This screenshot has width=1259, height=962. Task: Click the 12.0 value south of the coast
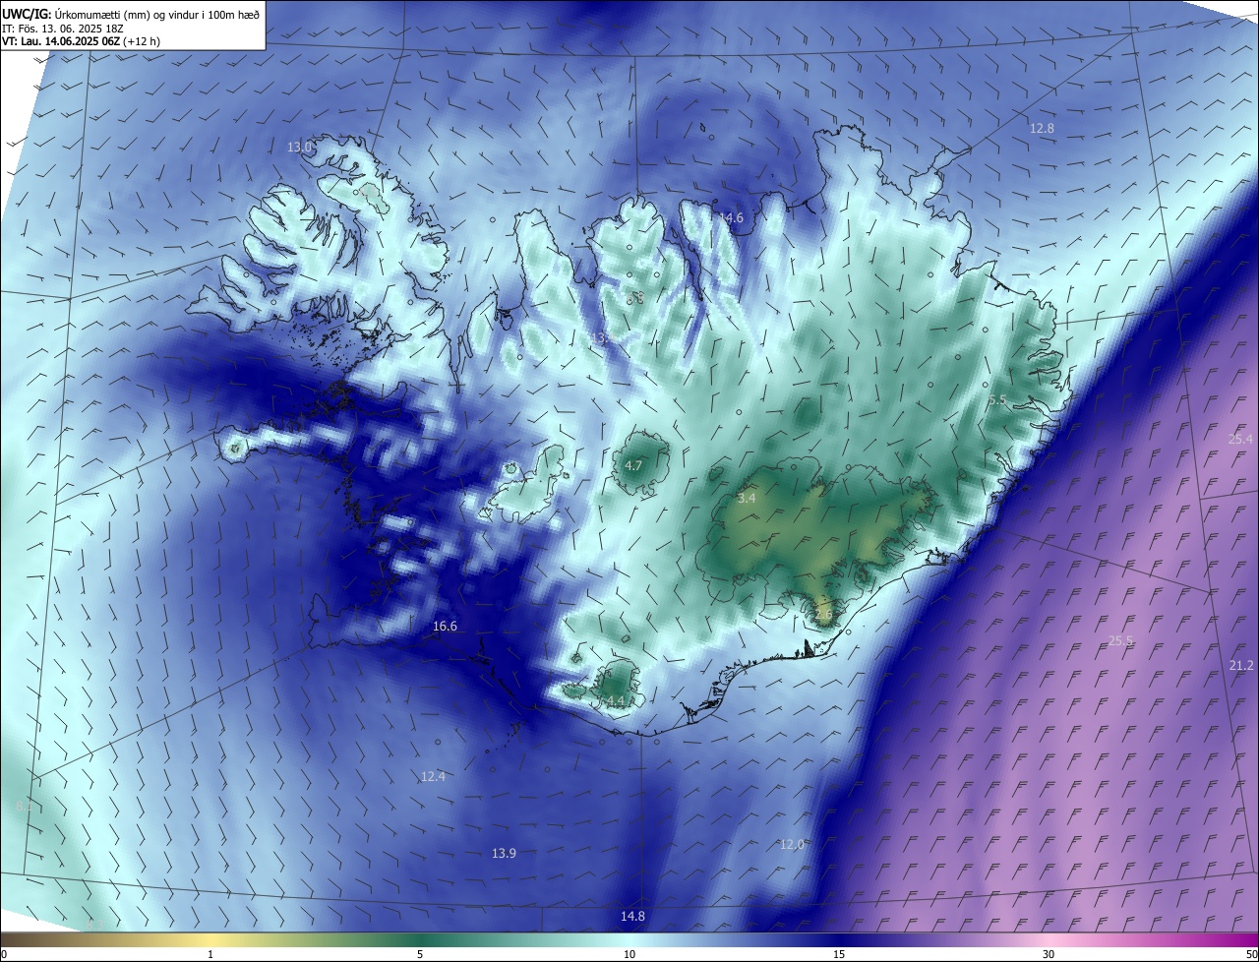tap(792, 844)
